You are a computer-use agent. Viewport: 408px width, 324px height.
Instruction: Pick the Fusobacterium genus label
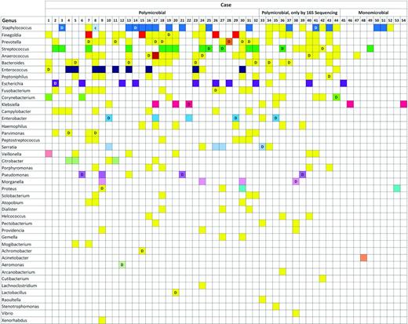[x=16, y=90]
